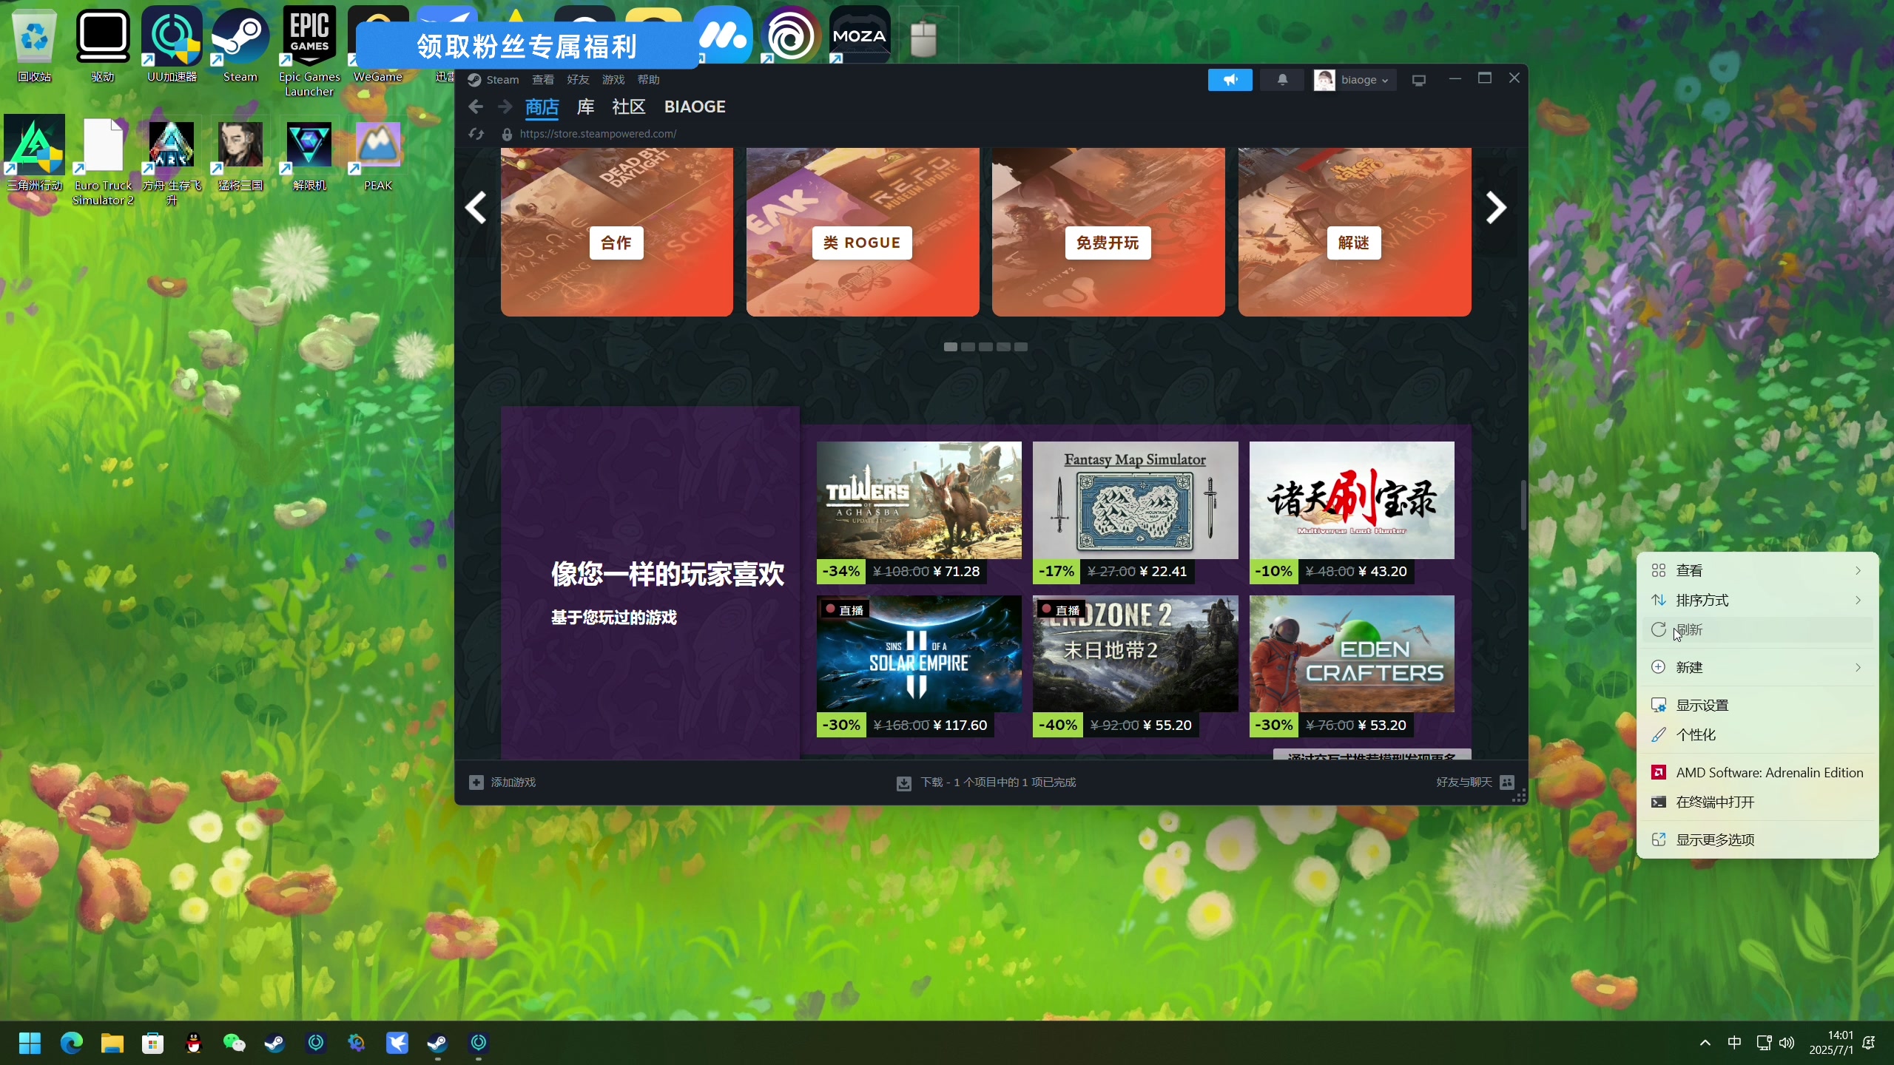Screen dimensions: 1894x1065
Task: Select the Euro Truck Simulator 2 icon
Action: pos(103,161)
